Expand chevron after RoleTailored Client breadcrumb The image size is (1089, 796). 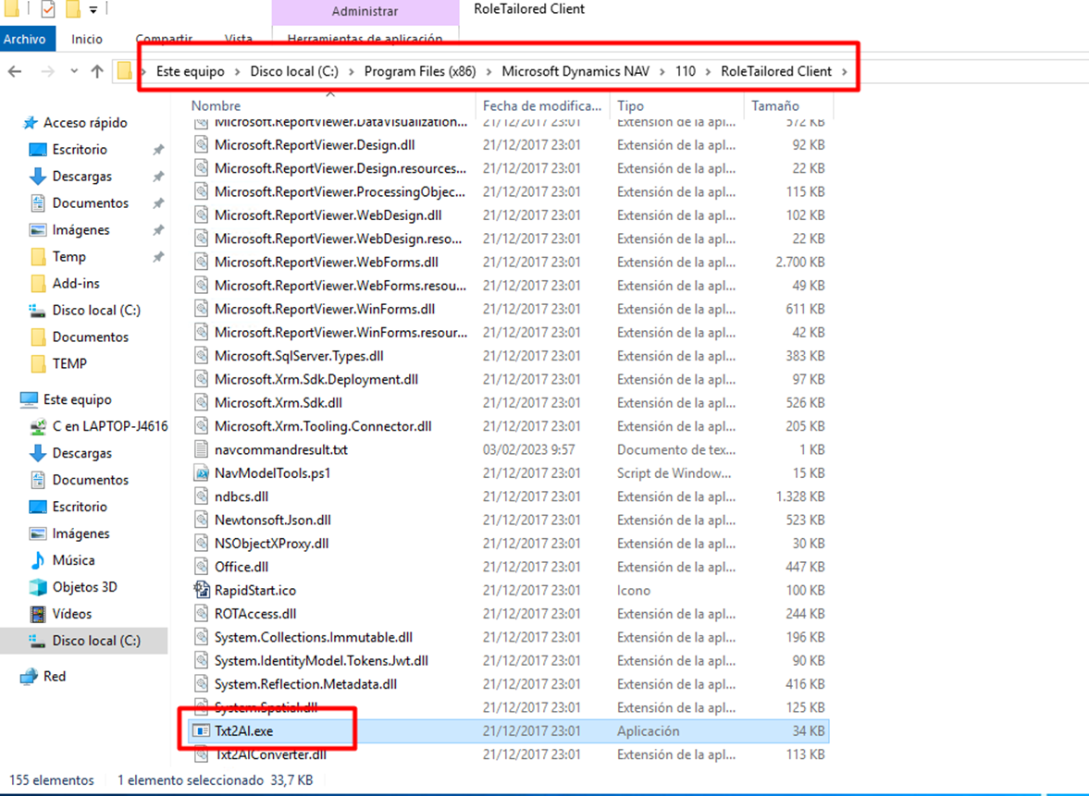(x=845, y=71)
